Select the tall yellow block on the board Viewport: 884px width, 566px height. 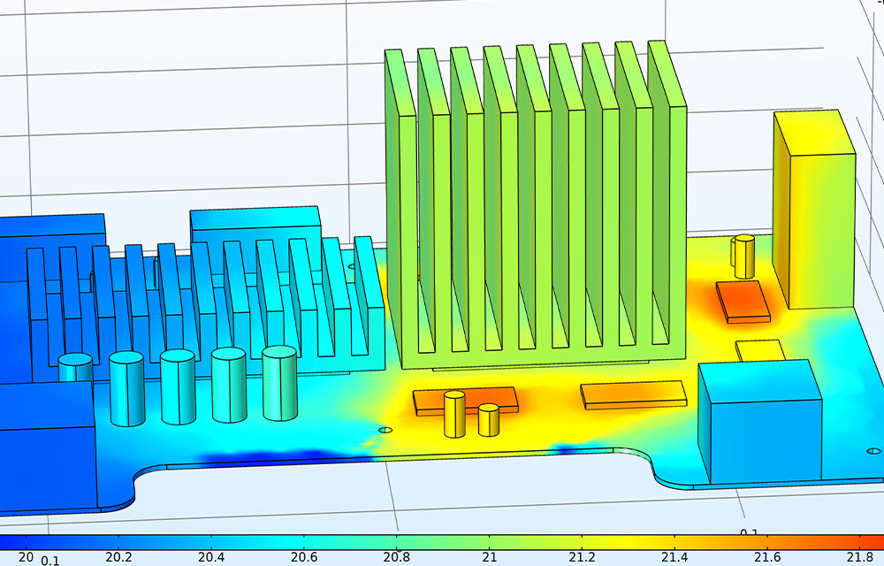[814, 210]
